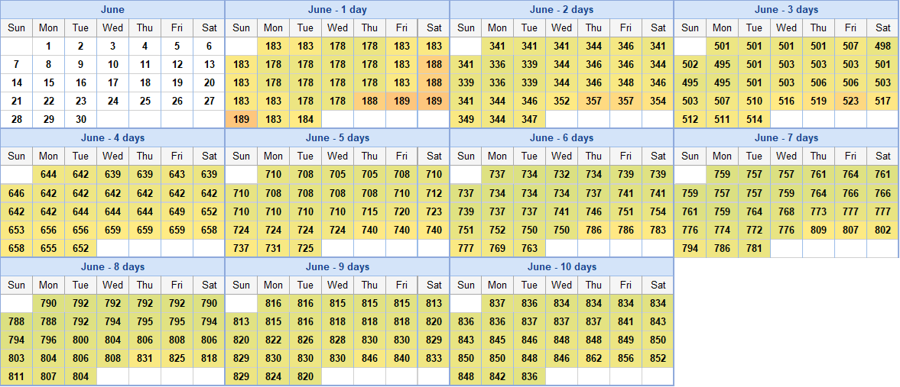
Task: Click value 498 in June - 3 days calendar
Action: coord(882,46)
